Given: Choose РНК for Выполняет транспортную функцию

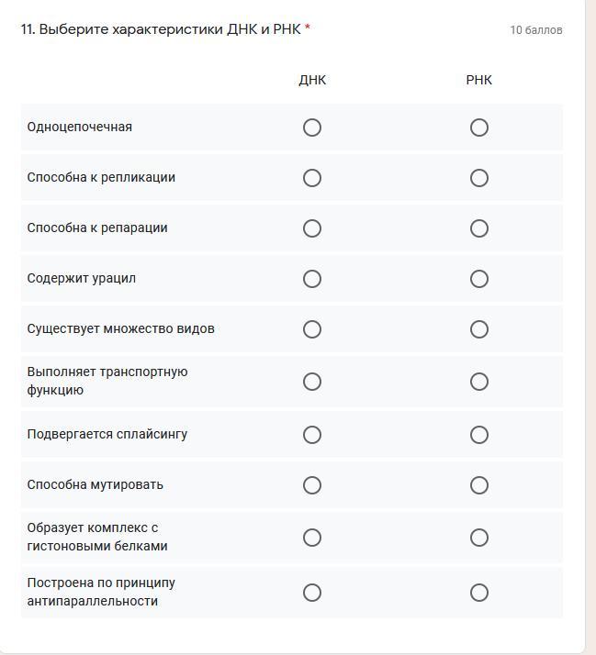Looking at the screenshot, I should pos(479,382).
